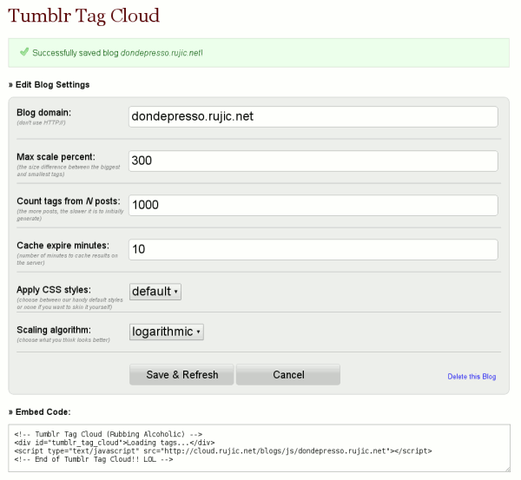521x480 pixels.
Task: Click the embed code textarea resize handle
Action: tap(508, 469)
